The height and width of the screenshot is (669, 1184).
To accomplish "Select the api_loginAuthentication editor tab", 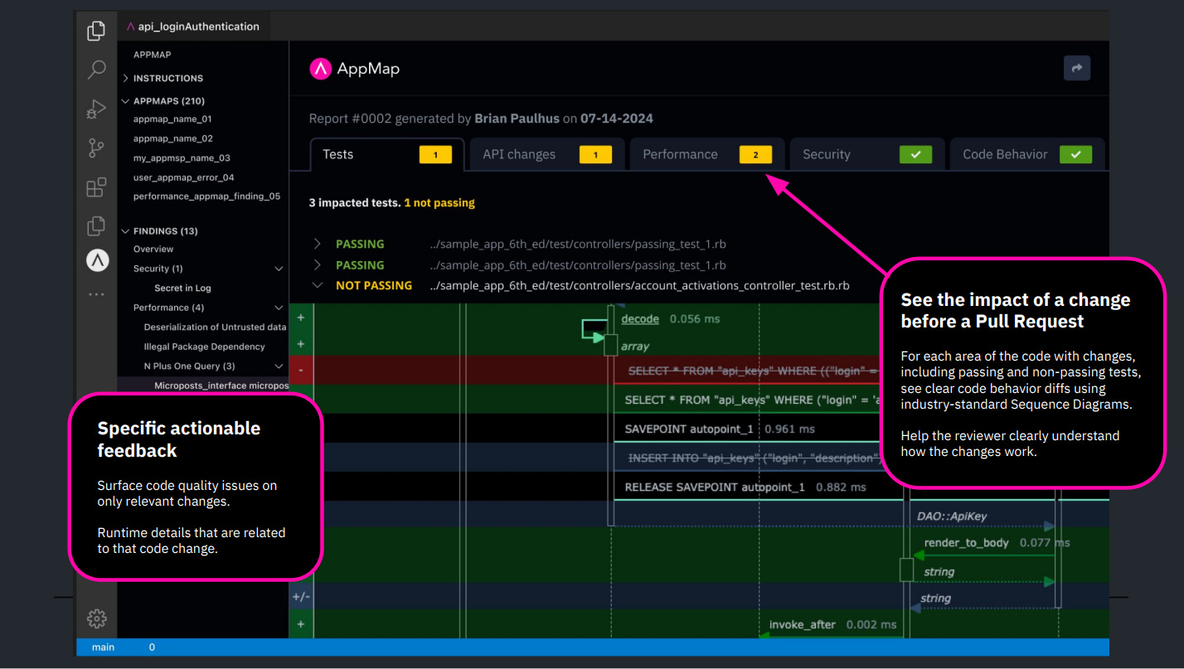I will tap(193, 27).
